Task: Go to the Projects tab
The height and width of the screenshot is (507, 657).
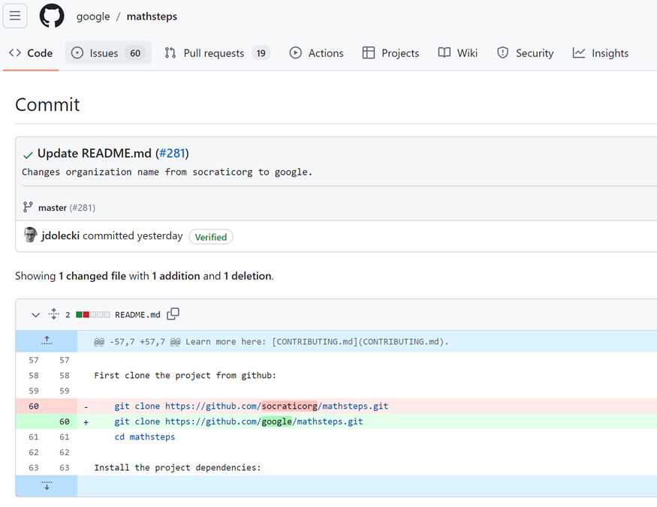Action: [x=390, y=53]
